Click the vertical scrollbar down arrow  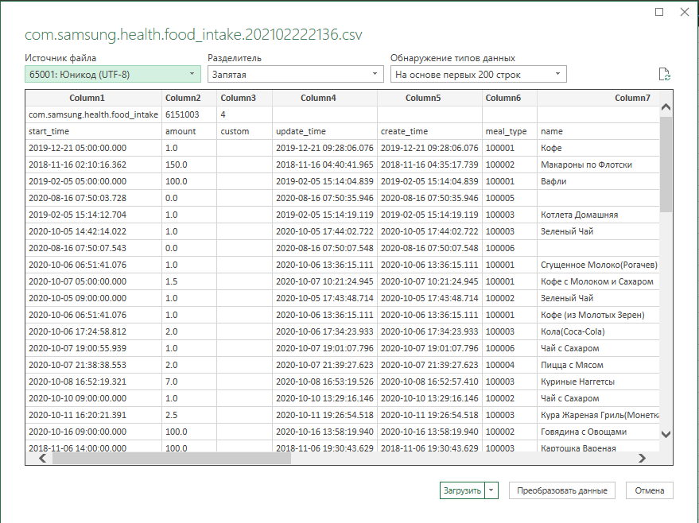(666, 434)
